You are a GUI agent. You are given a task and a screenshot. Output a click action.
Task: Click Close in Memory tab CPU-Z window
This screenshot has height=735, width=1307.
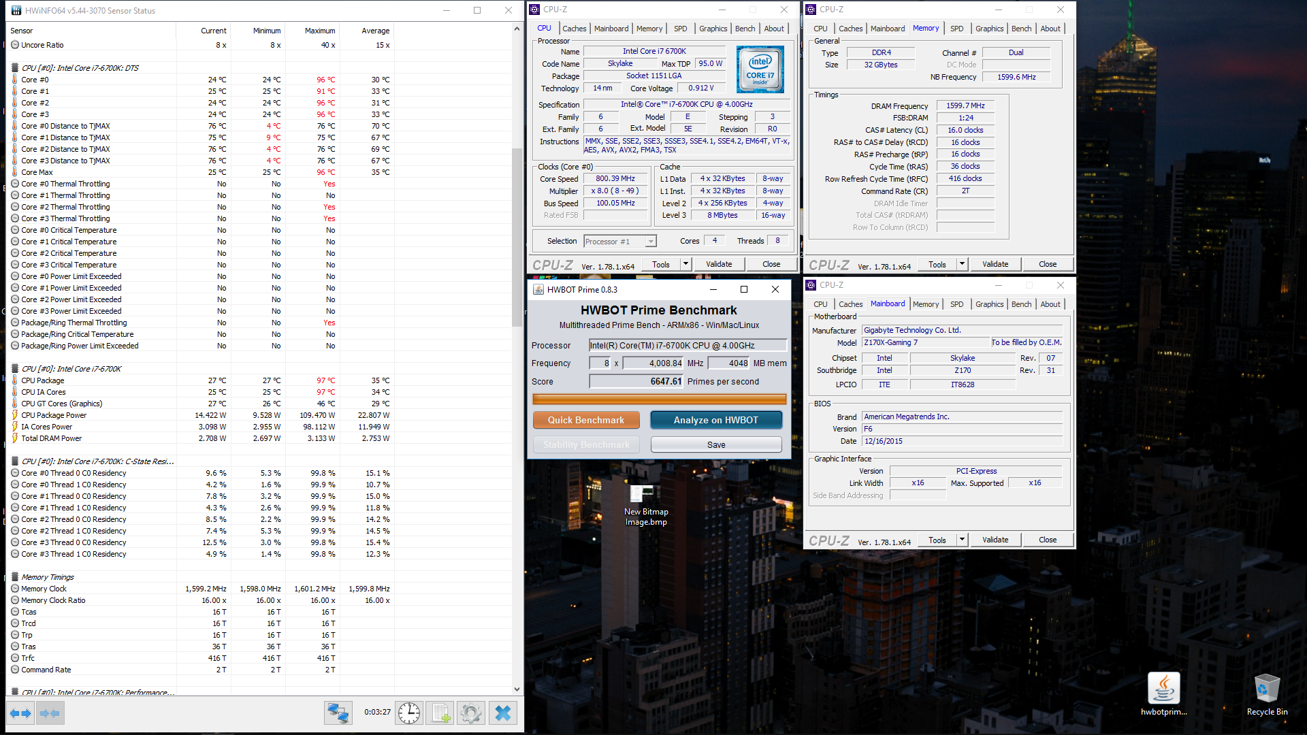1048,264
